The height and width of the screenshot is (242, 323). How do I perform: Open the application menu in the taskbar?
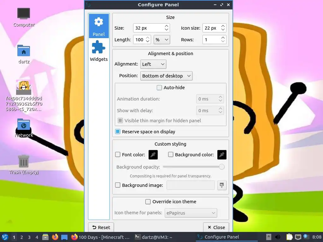(5, 237)
